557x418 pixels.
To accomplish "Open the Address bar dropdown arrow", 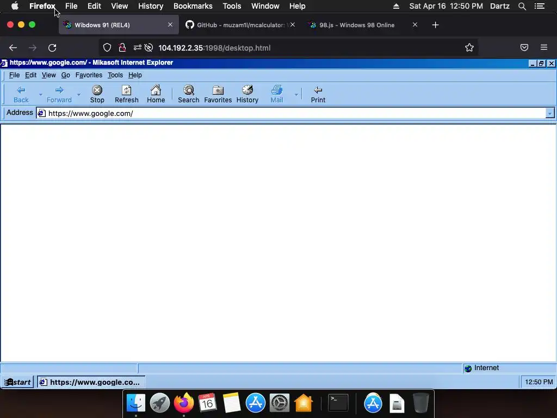I will coord(550,113).
